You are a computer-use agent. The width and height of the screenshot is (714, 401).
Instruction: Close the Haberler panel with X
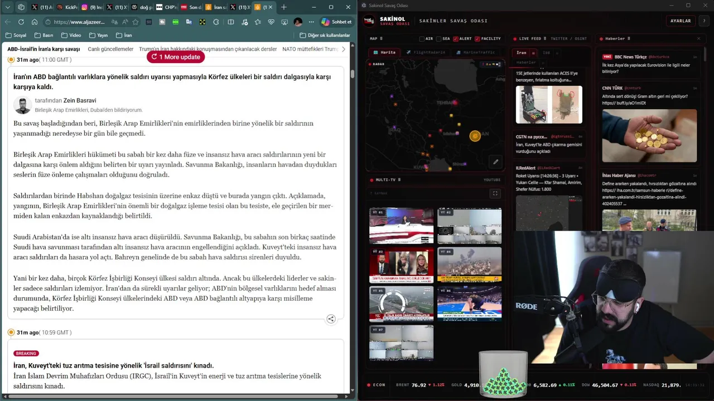[x=698, y=38]
